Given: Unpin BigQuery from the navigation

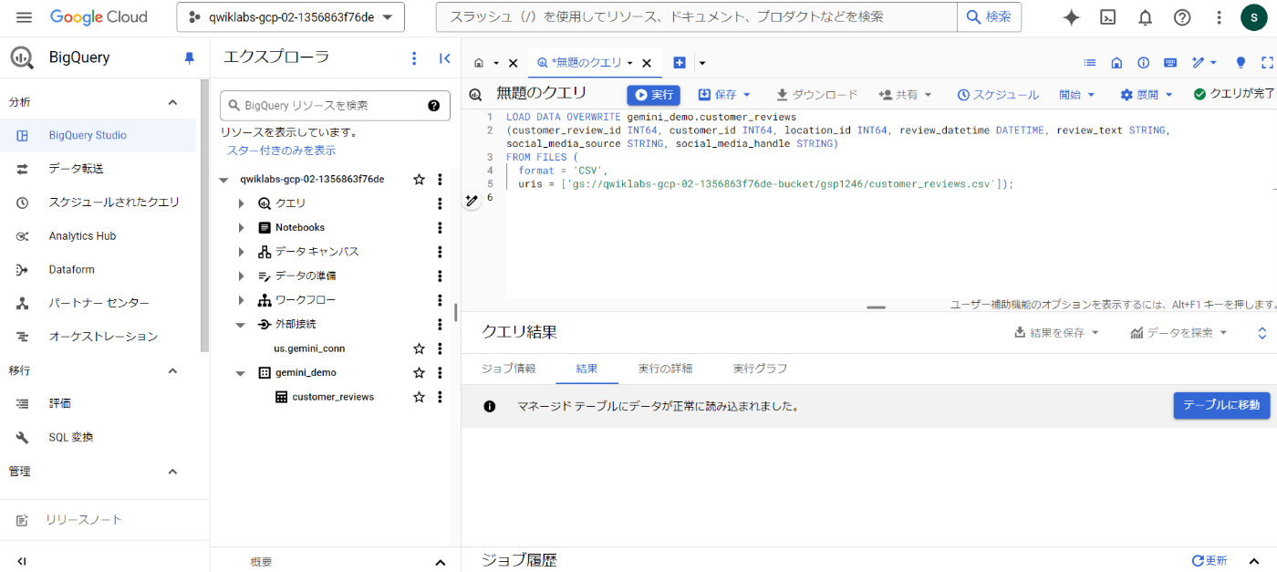Looking at the screenshot, I should click(190, 57).
